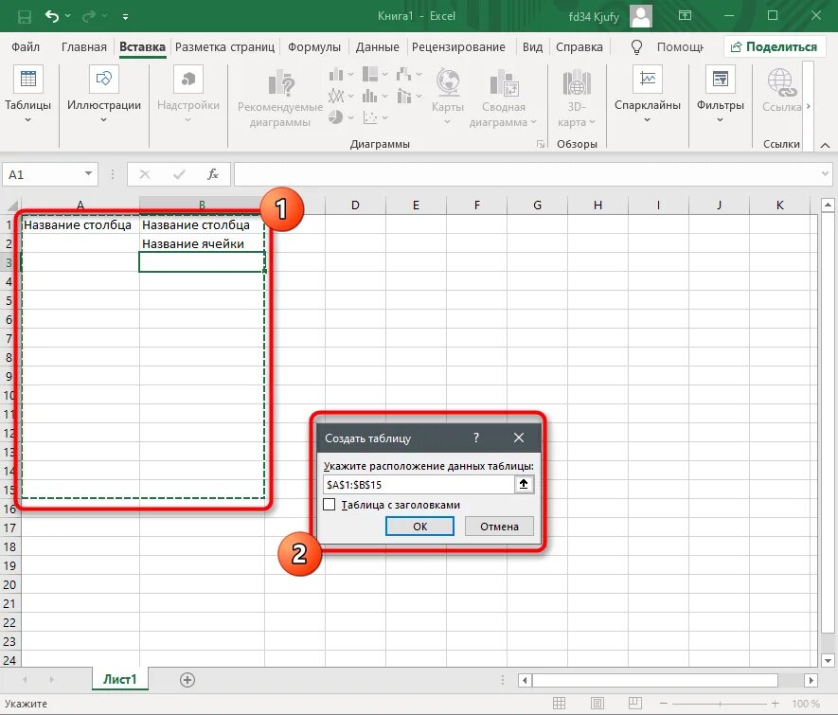838x715 pixels.
Task: Click Отмена button in dialog
Action: tap(499, 527)
